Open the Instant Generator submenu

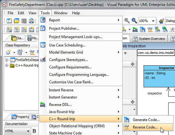pyautogui.click(x=81, y=97)
